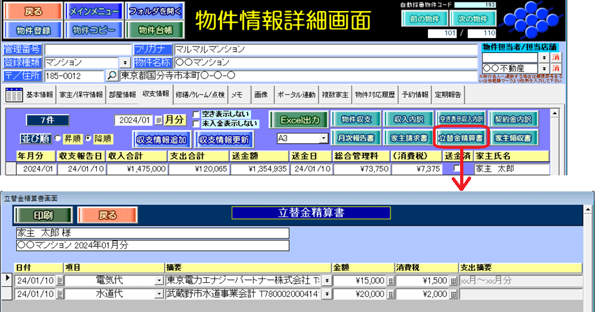Click the vertical scrollbar up arrow in 収支 panel
This screenshot has width=595, height=312.
coord(553,113)
